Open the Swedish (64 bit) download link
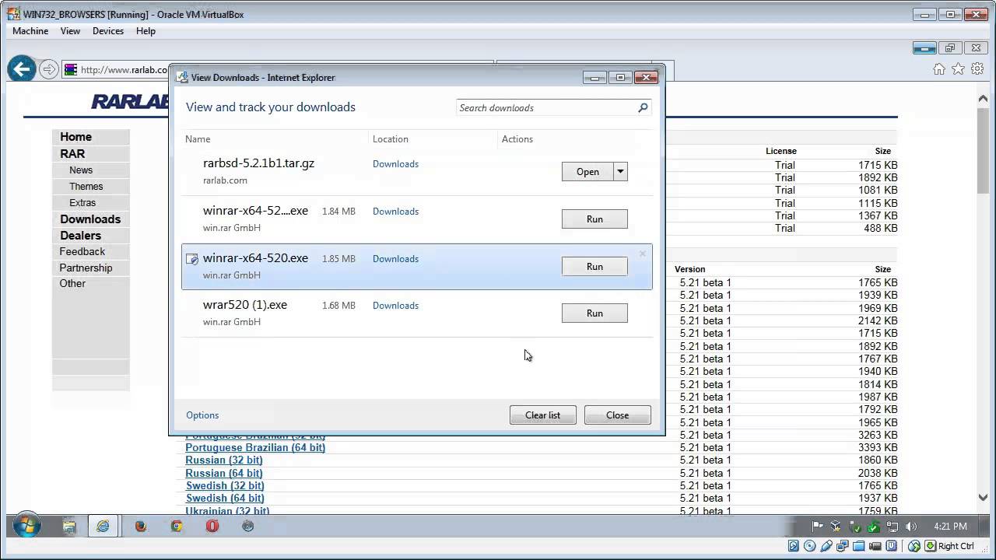 (225, 499)
